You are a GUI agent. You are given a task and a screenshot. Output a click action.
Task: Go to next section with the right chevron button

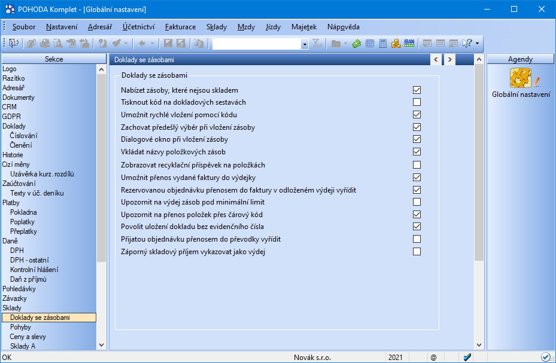pyautogui.click(x=449, y=59)
